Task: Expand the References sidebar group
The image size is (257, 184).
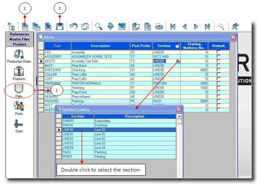Action: pos(19,34)
